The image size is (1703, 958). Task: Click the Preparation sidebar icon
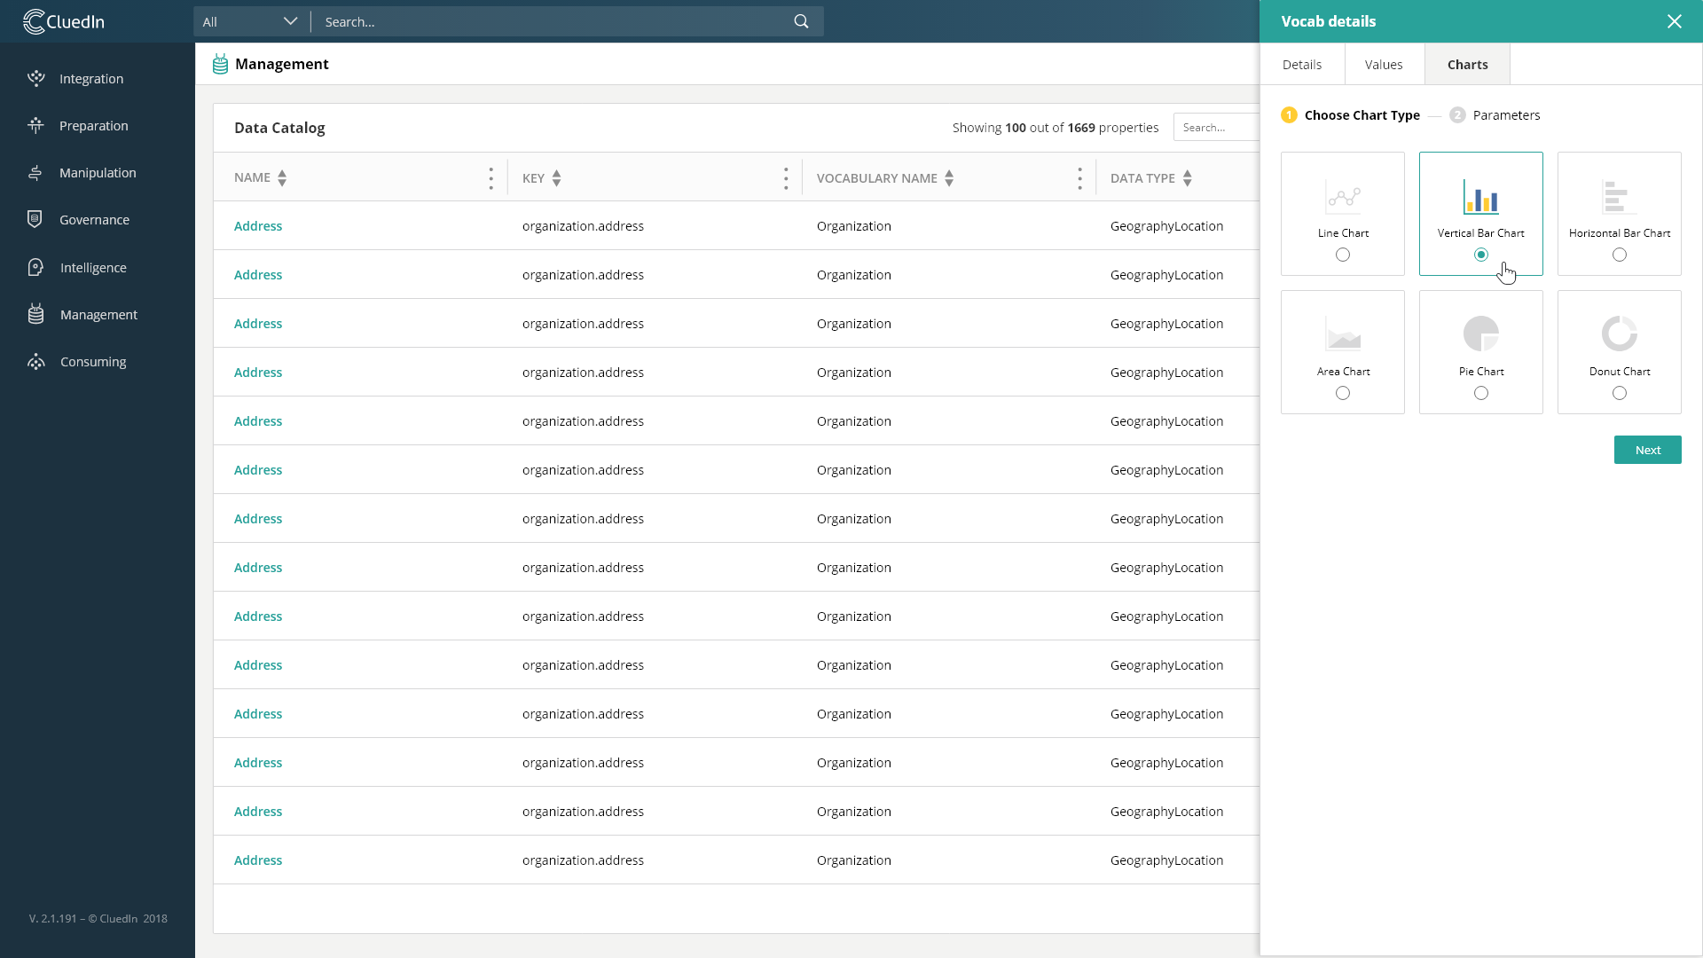[35, 126]
